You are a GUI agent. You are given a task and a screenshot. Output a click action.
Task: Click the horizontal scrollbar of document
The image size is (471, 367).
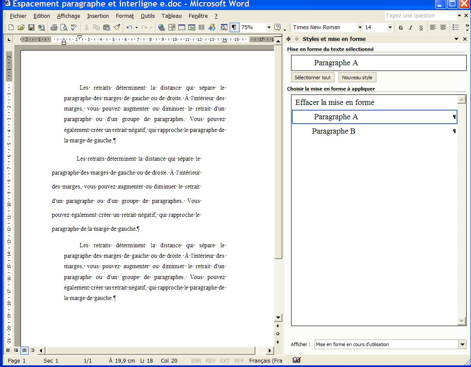click(150, 350)
